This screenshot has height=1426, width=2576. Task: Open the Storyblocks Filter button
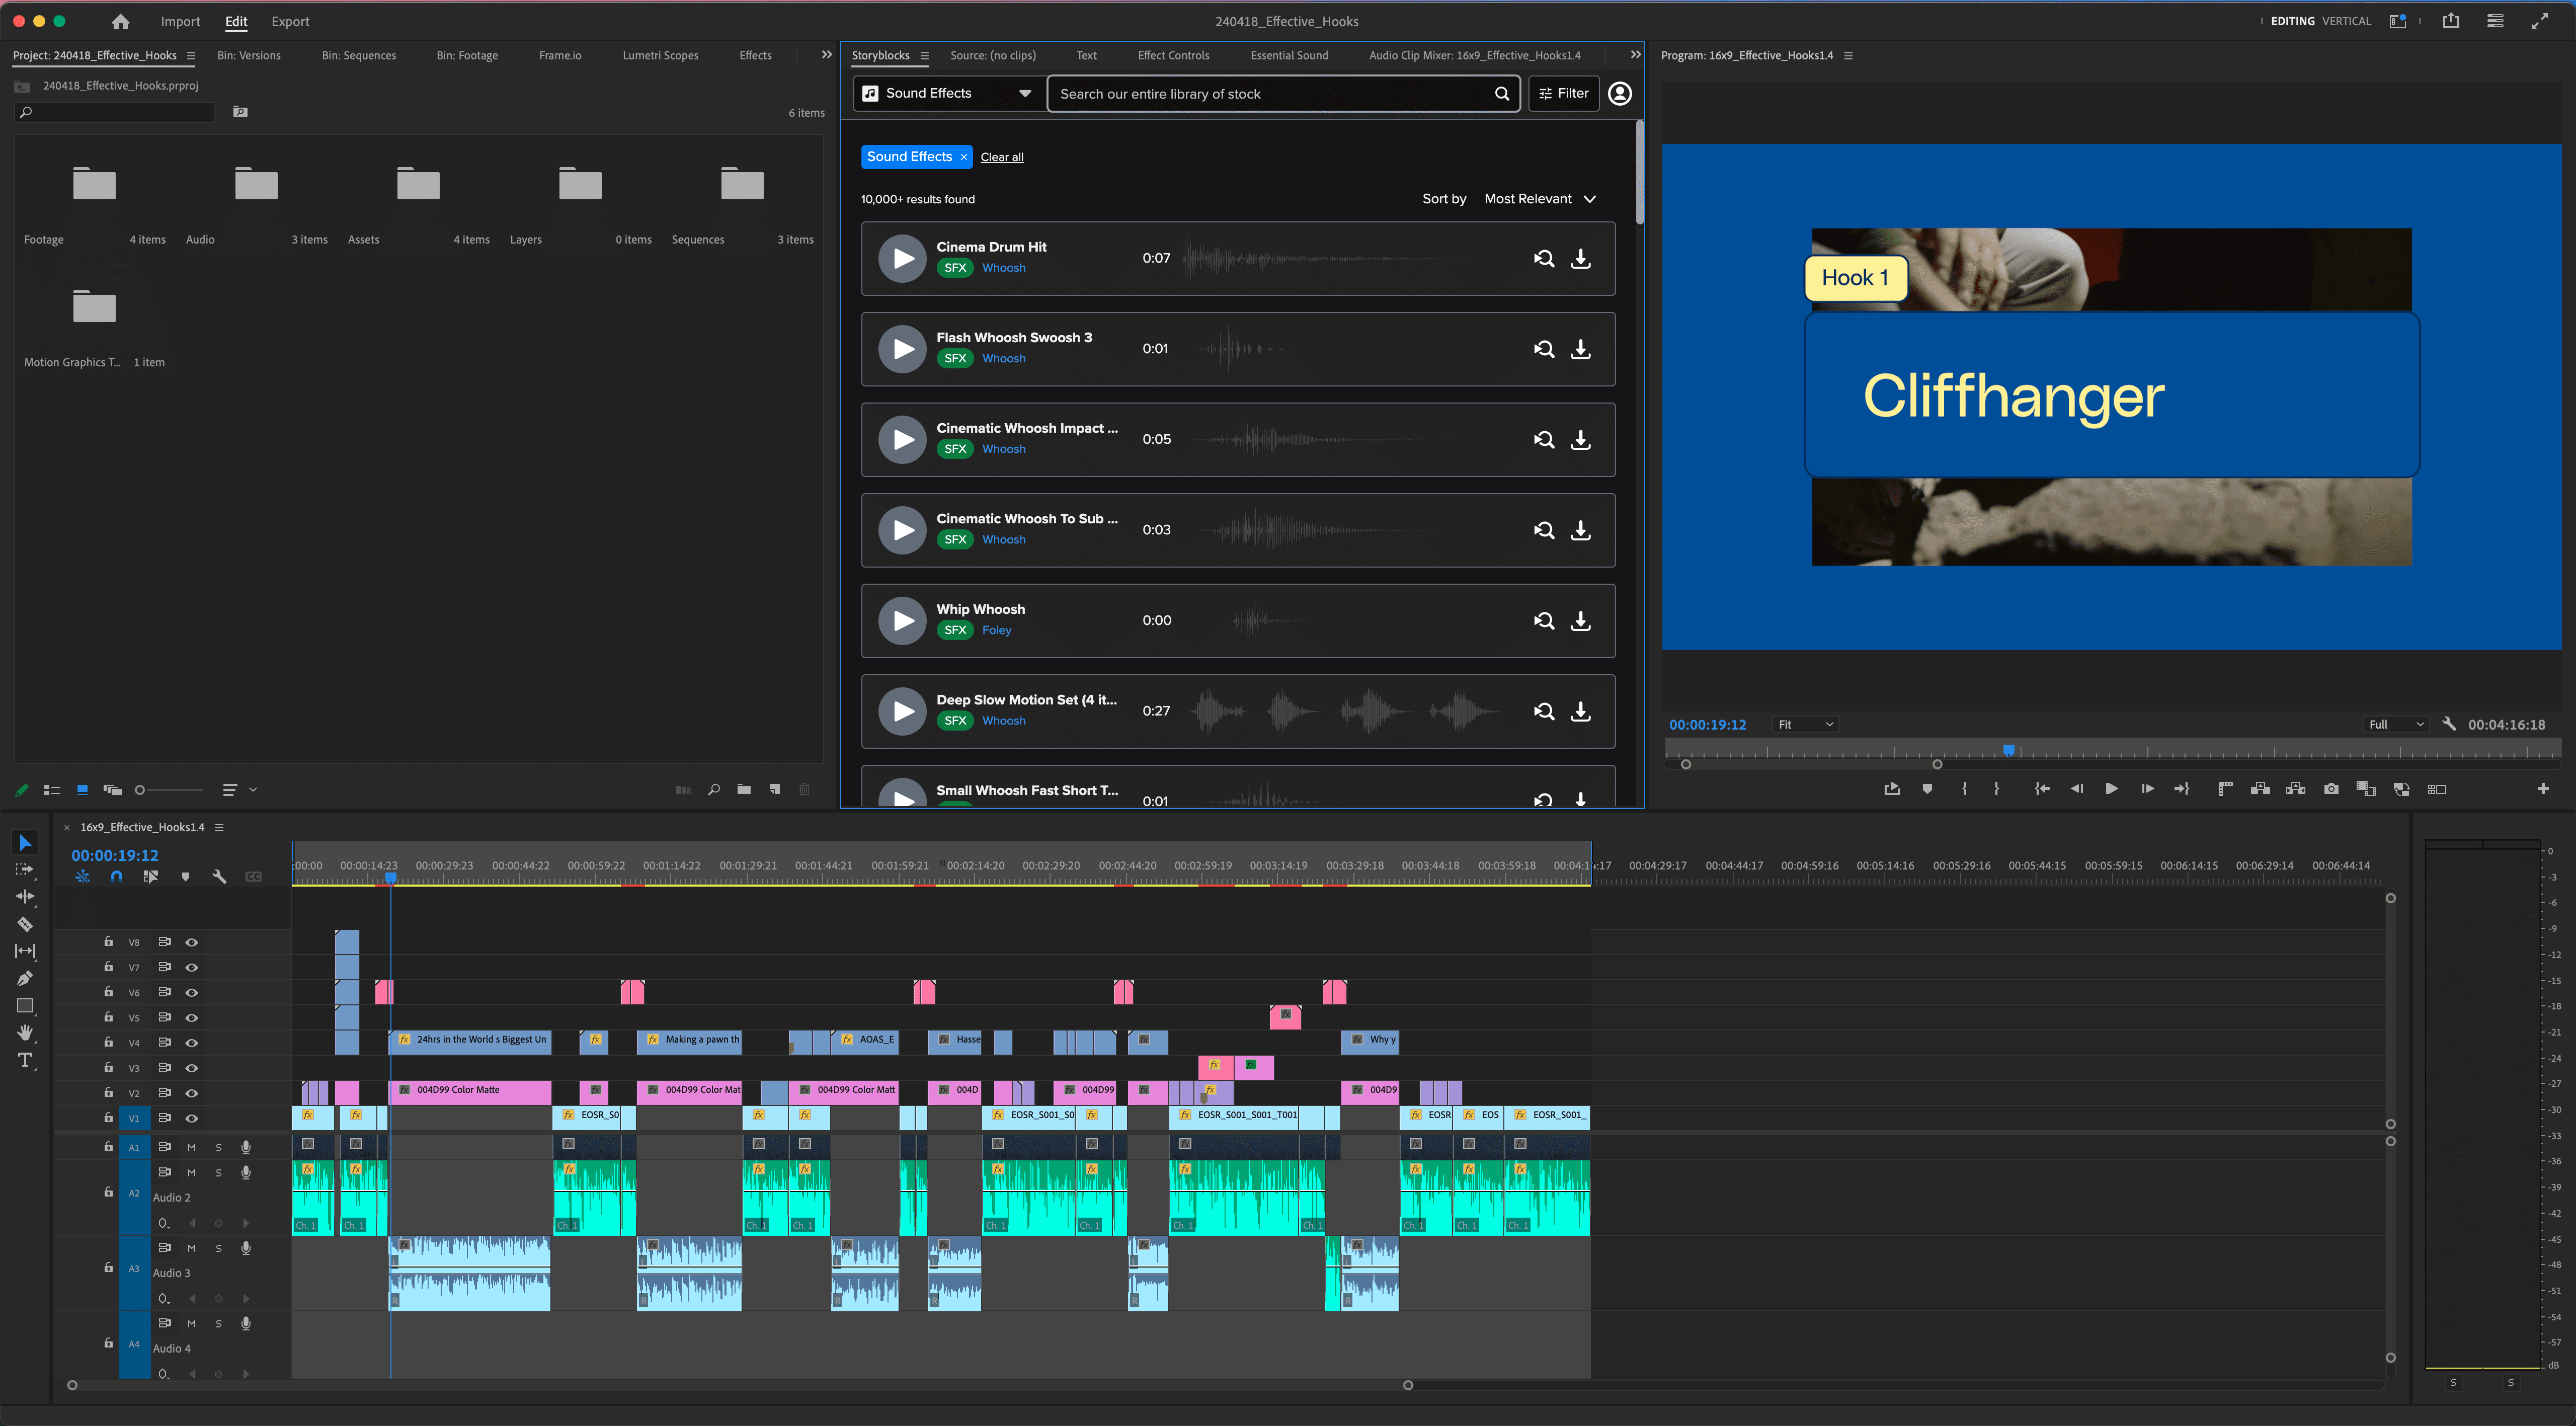click(x=1563, y=93)
